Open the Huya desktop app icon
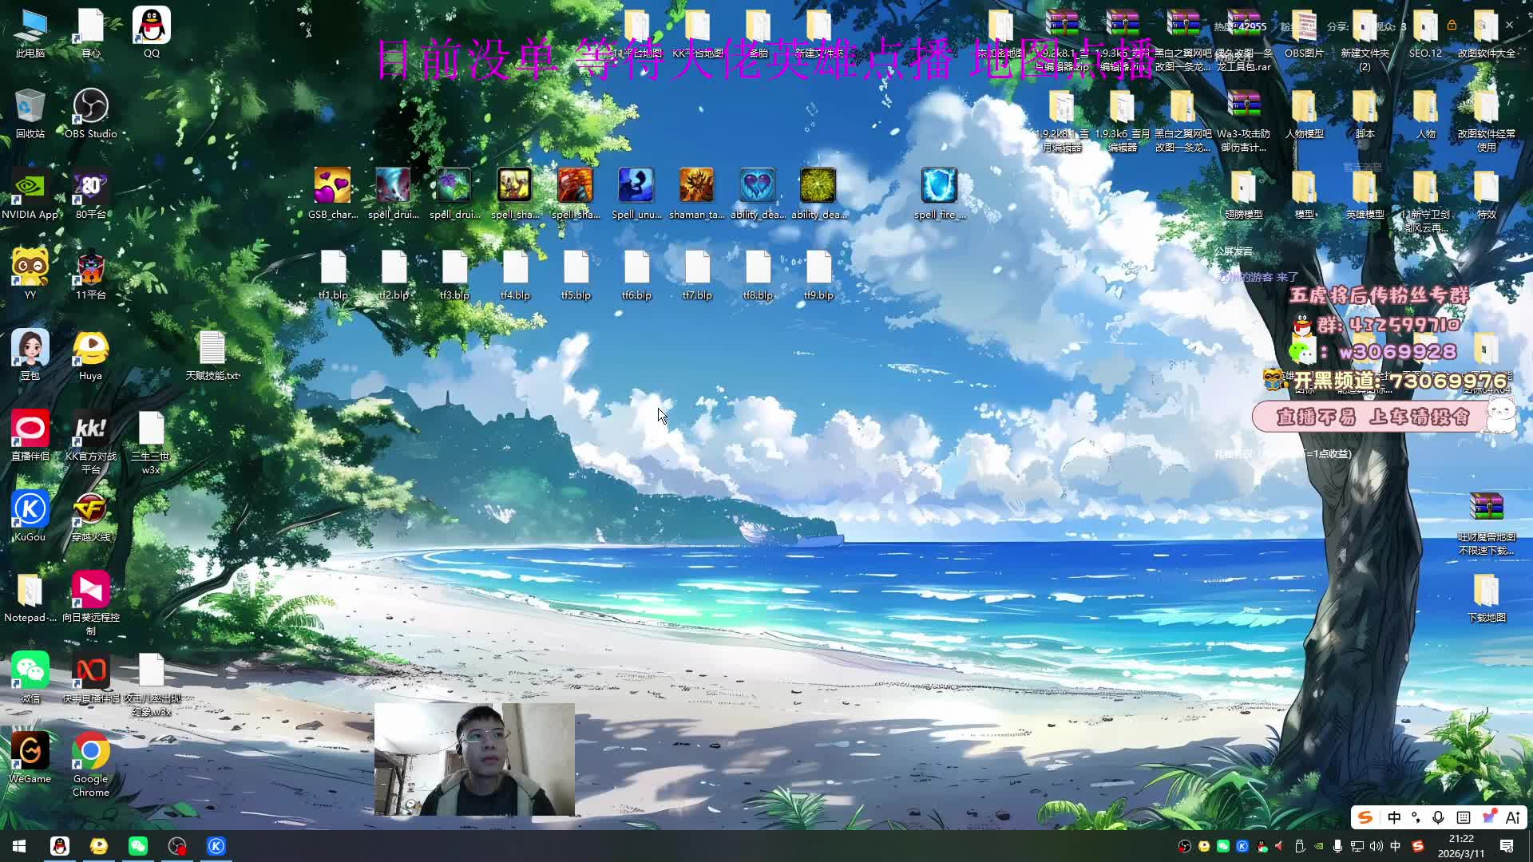 coord(90,349)
